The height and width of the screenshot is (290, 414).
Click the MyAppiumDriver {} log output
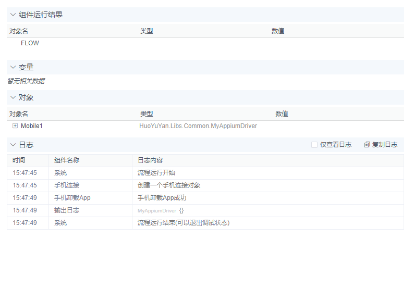click(161, 211)
